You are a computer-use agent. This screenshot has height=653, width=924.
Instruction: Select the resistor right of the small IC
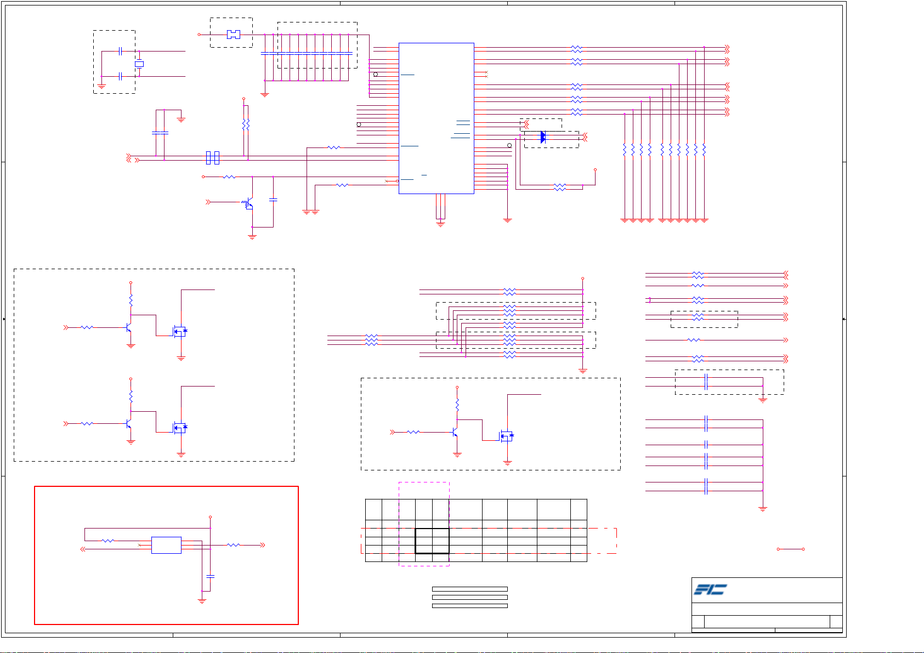coord(234,545)
